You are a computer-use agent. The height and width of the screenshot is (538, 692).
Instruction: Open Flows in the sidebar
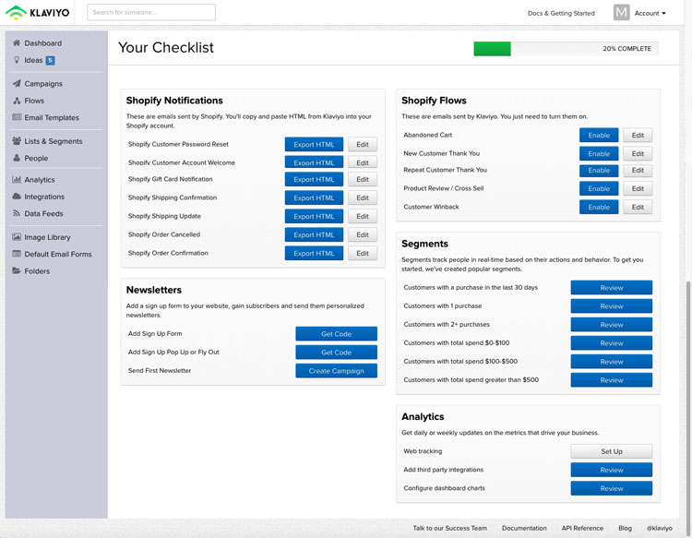pos(34,101)
